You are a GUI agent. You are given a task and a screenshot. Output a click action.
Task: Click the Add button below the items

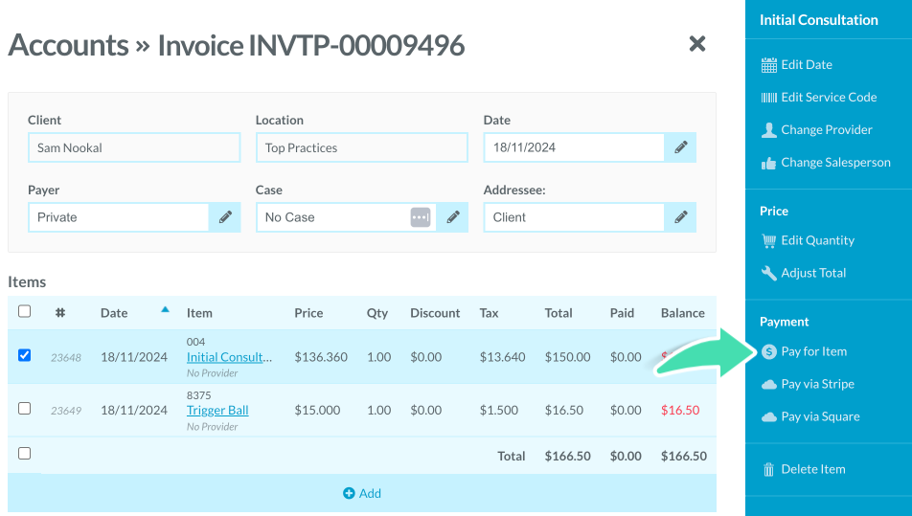click(362, 493)
